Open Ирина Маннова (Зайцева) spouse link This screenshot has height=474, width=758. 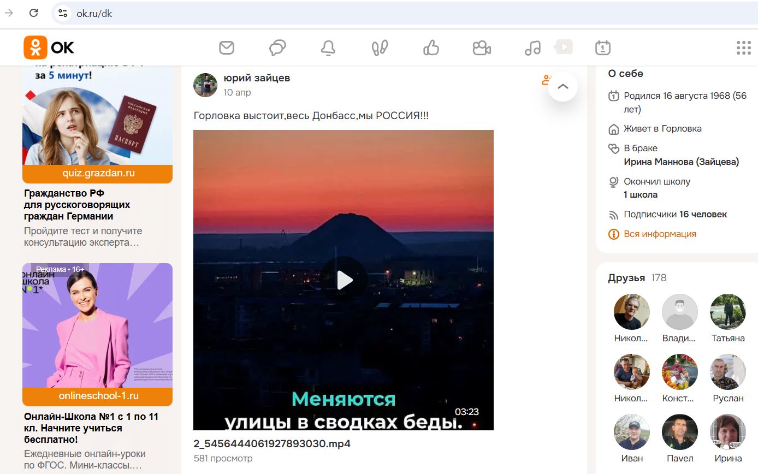tap(682, 162)
